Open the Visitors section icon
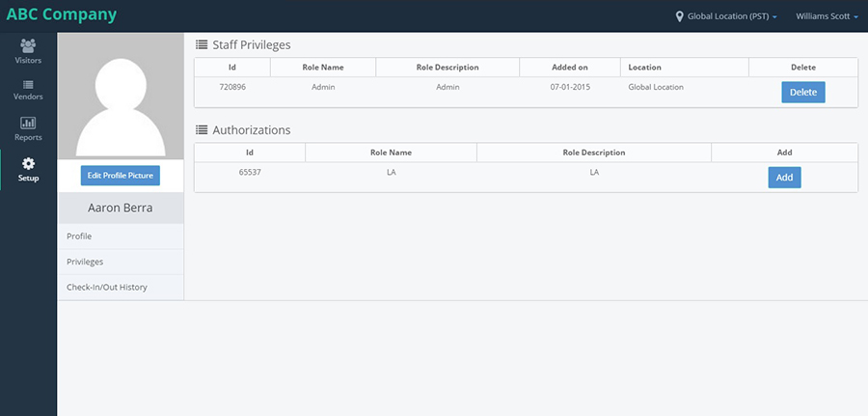This screenshot has width=868, height=416. pos(28,45)
